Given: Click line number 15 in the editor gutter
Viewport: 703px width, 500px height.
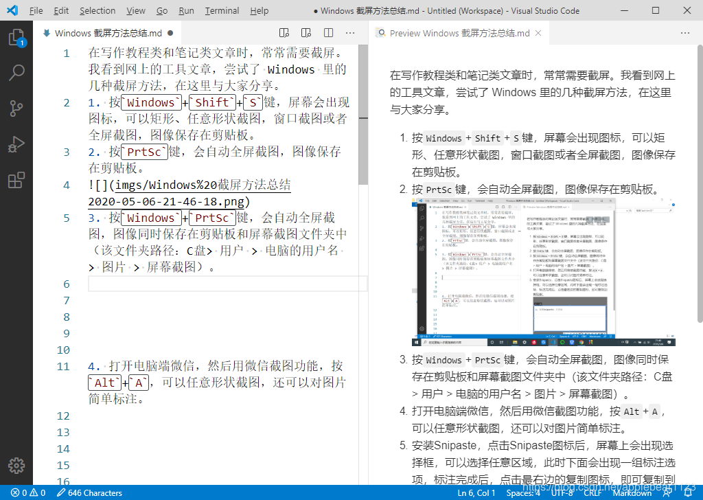Looking at the screenshot, I should point(63,466).
